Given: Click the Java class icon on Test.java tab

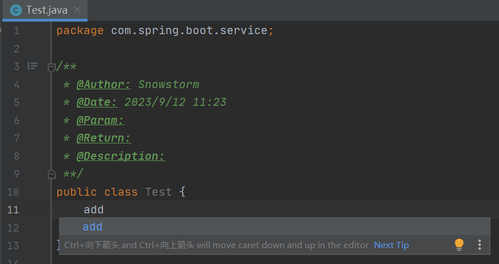Looking at the screenshot, I should tap(16, 10).
